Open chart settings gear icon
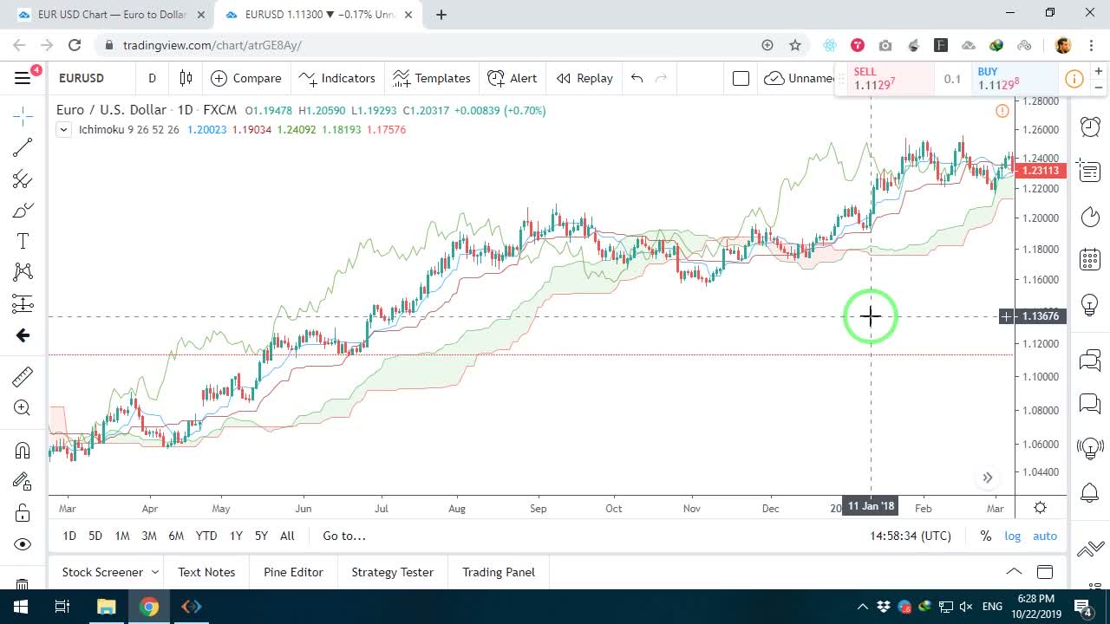The image size is (1110, 624). 1040,508
